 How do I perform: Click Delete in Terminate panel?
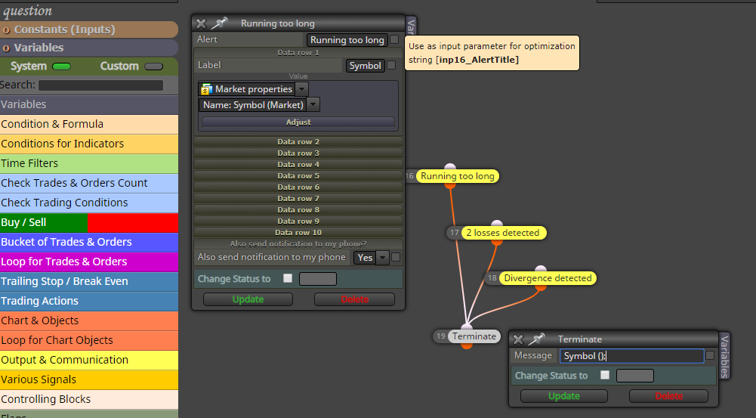[x=668, y=396]
